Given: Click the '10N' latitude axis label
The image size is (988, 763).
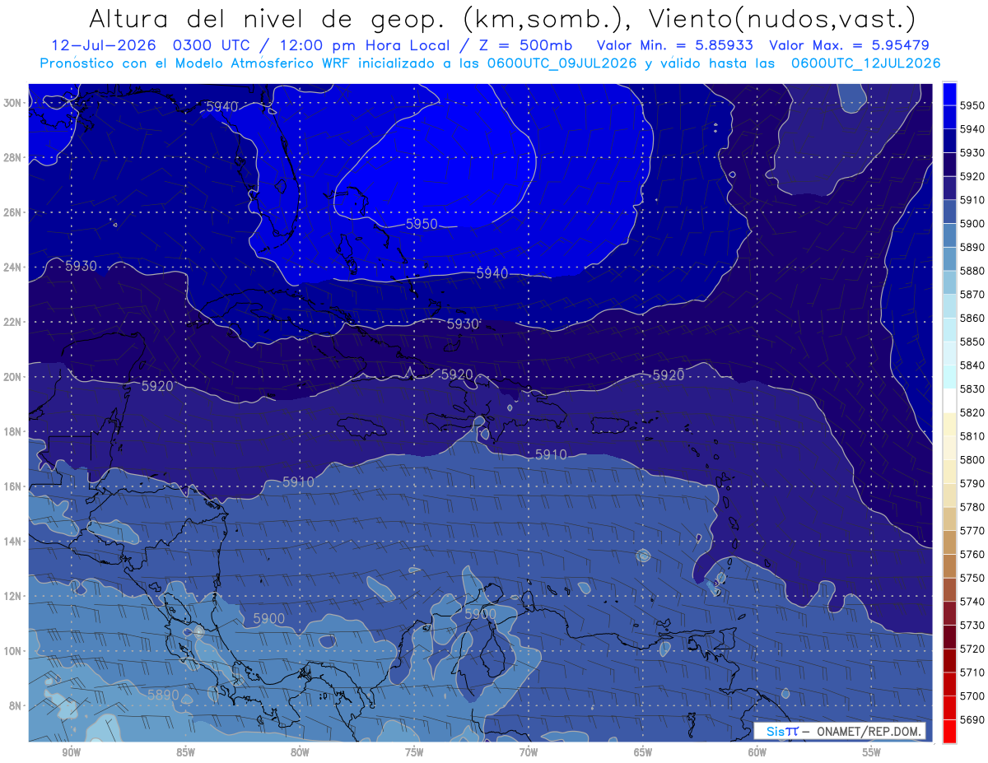Looking at the screenshot, I should tap(13, 651).
